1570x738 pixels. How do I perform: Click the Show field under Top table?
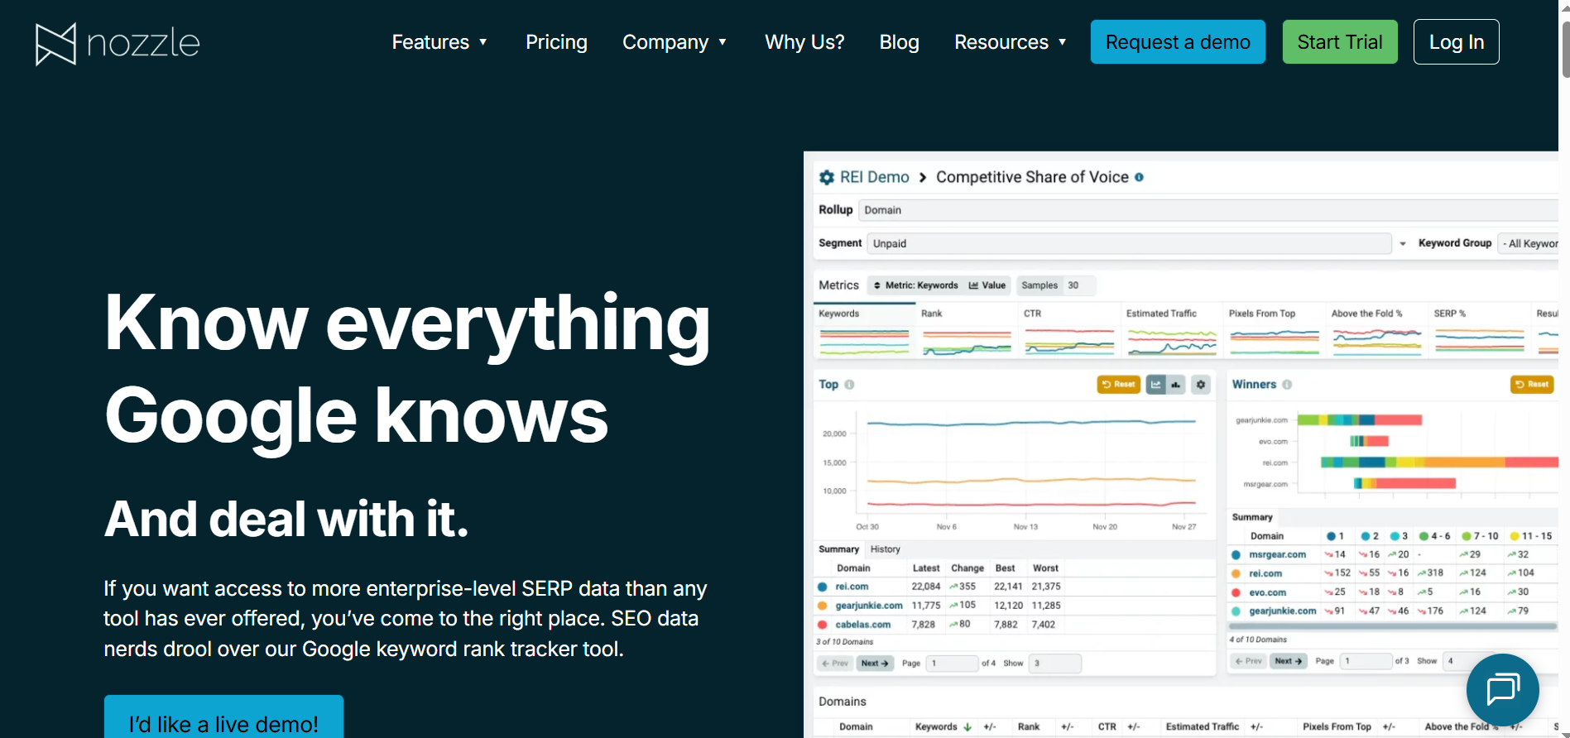[x=1054, y=664]
